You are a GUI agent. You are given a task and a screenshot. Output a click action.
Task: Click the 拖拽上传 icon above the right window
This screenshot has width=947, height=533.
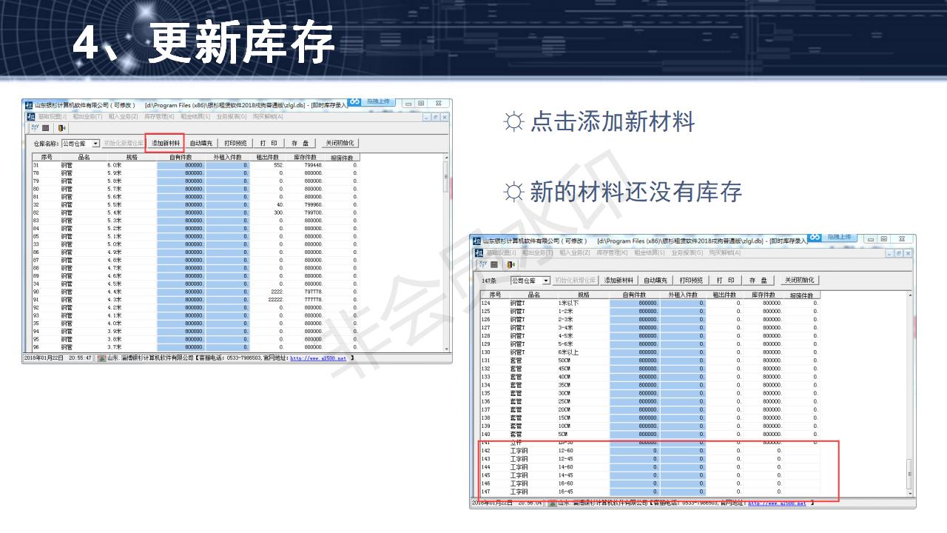click(840, 238)
